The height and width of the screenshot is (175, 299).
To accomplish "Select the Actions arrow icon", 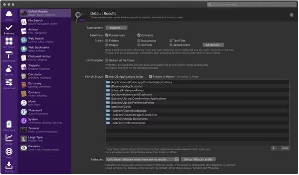I will coord(23,31).
